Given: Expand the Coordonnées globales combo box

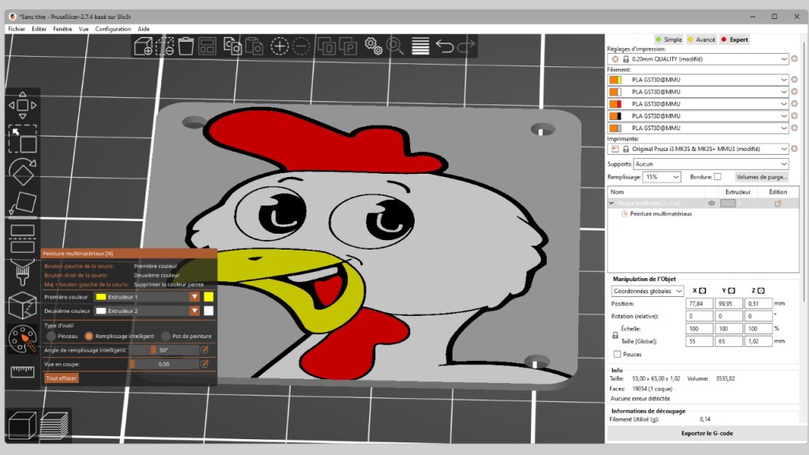Looking at the screenshot, I should (647, 291).
